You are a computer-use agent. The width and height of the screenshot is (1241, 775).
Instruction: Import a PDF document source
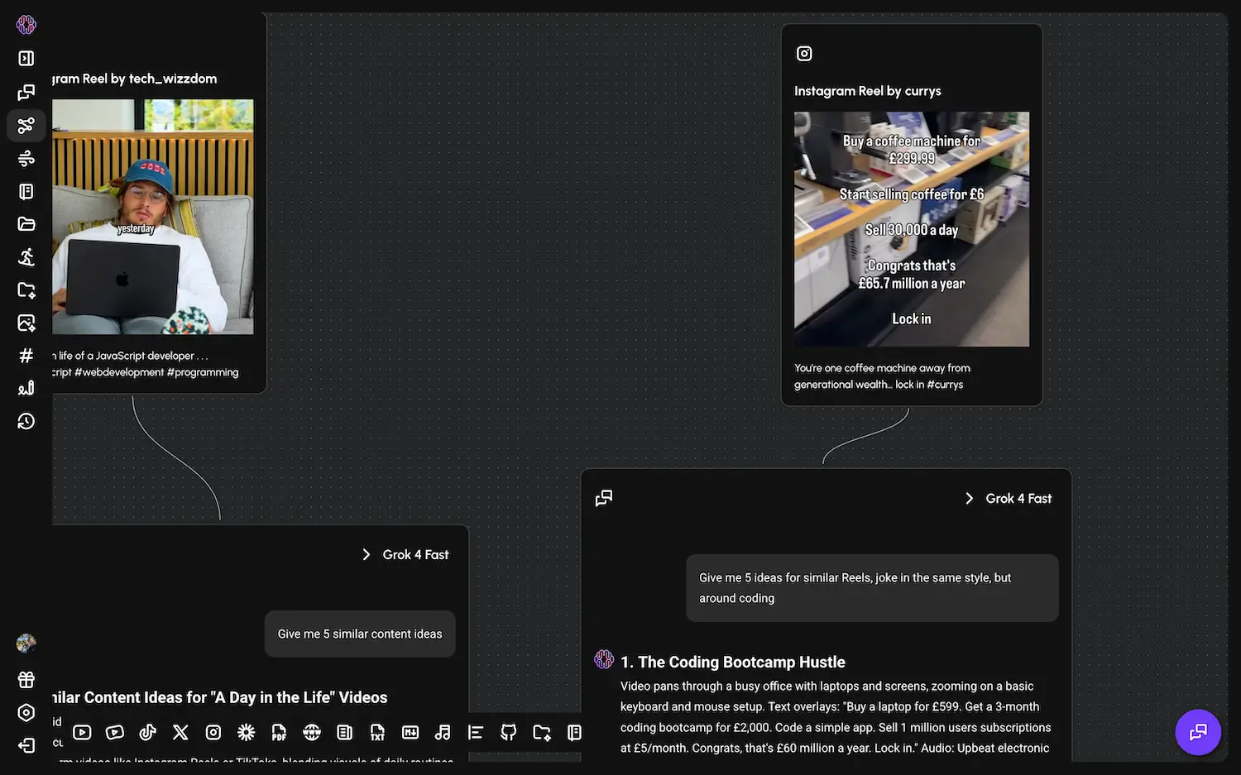click(279, 732)
